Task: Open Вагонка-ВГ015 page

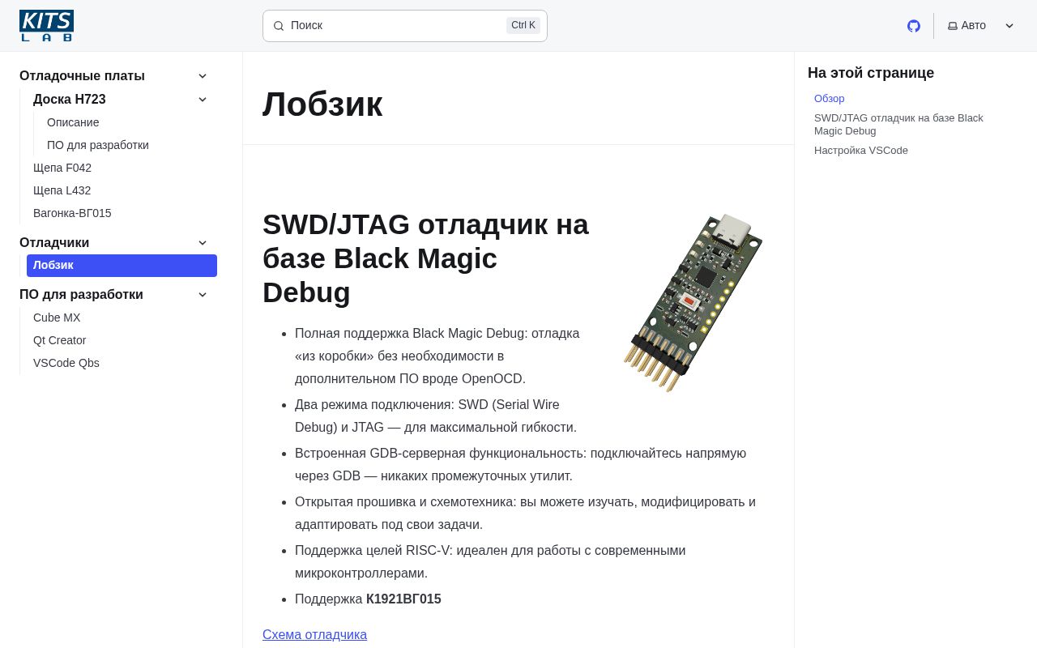Action: pyautogui.click(x=72, y=213)
